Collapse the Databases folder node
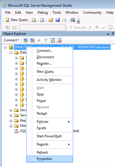The image size is (115, 167). click(11, 53)
